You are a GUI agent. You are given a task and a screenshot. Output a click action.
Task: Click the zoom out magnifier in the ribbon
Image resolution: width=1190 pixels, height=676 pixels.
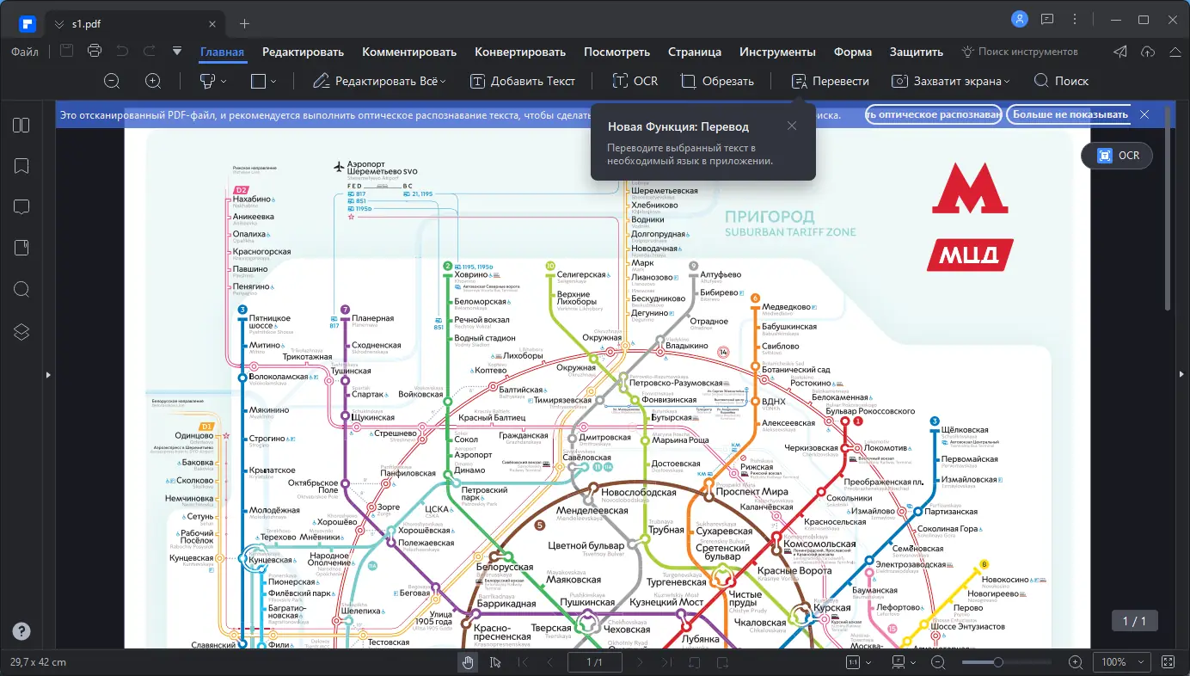[x=112, y=81]
